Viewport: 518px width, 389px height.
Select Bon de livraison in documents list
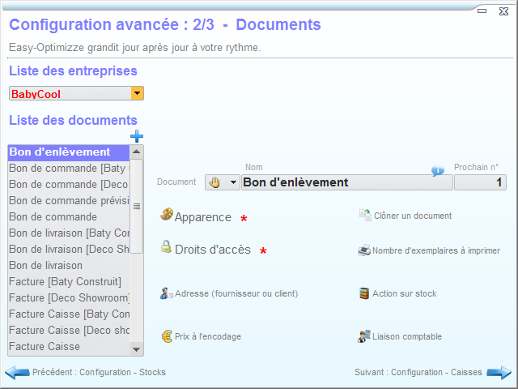[x=45, y=265]
